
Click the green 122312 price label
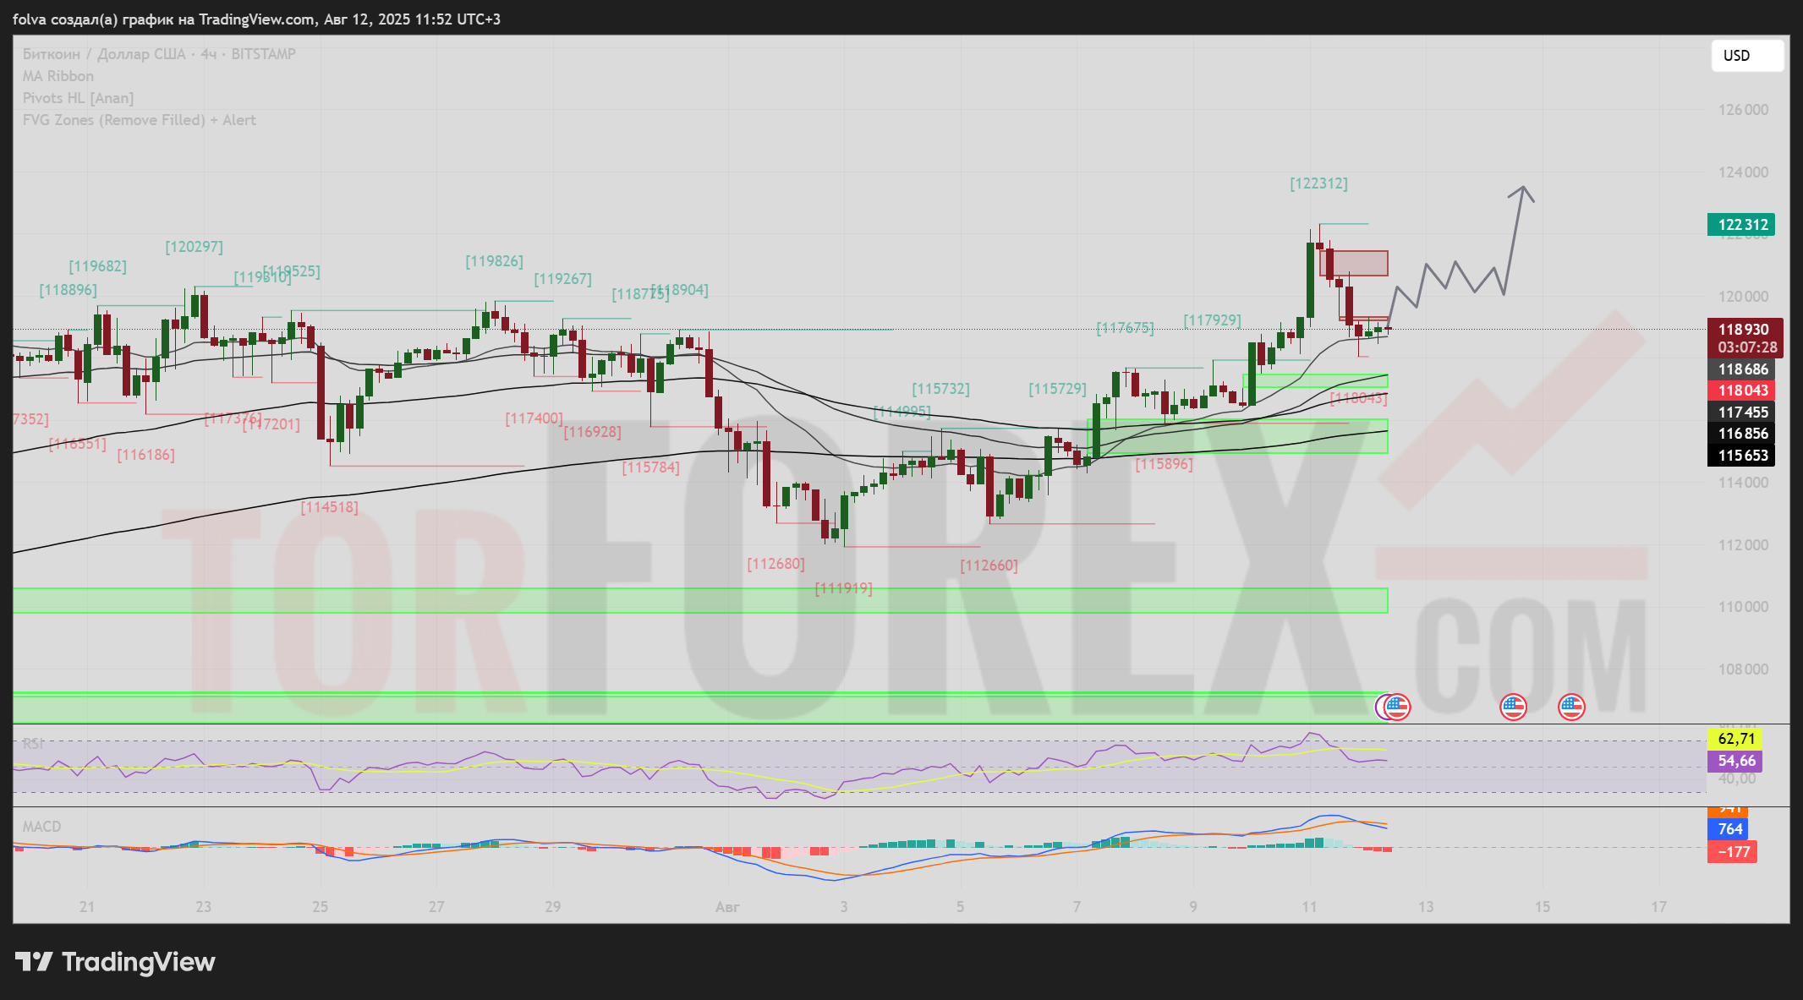tap(1743, 225)
